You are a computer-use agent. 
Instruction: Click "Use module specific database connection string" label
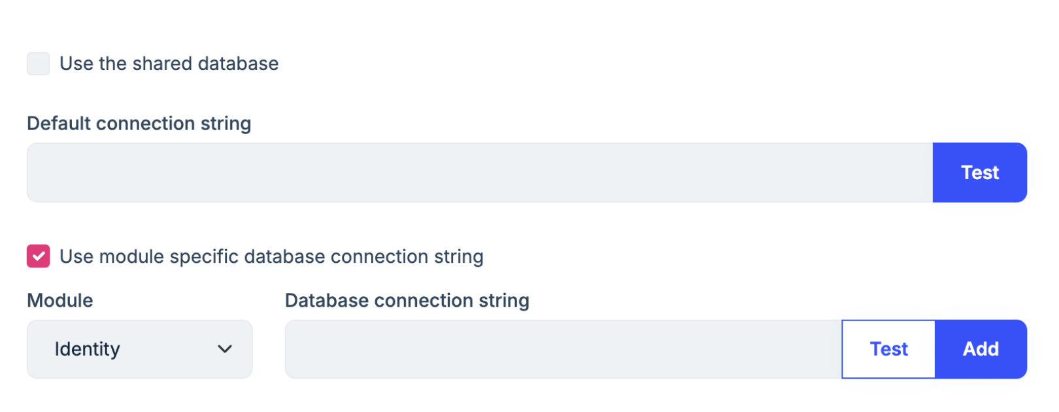(271, 256)
